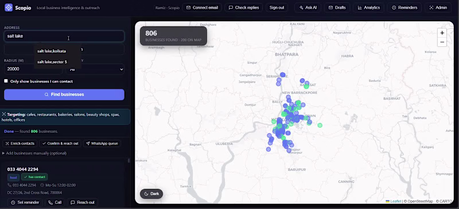Click the BARUIPUR label on the map
This screenshot has width=459, height=209.
click(297, 169)
